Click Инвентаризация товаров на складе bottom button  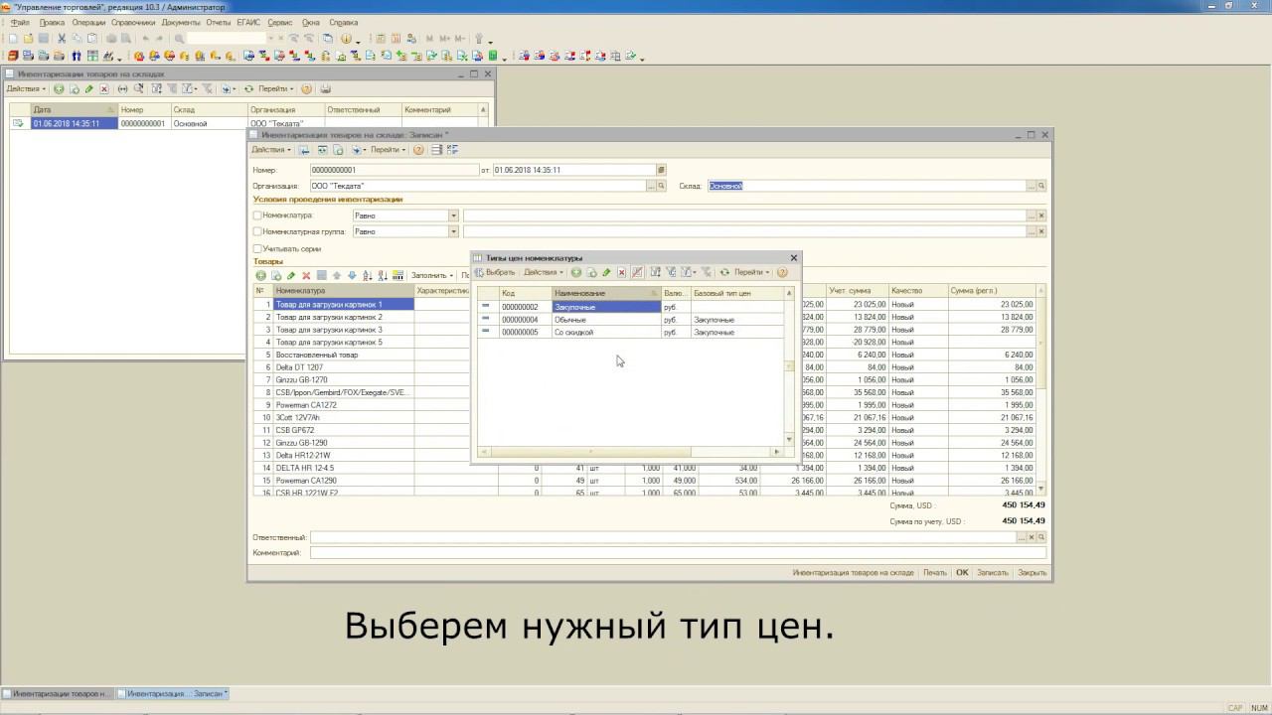853,573
